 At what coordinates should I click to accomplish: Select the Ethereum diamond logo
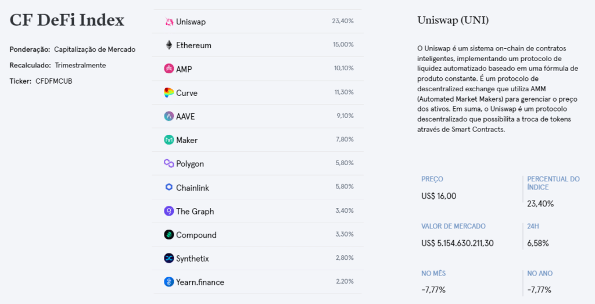(169, 45)
